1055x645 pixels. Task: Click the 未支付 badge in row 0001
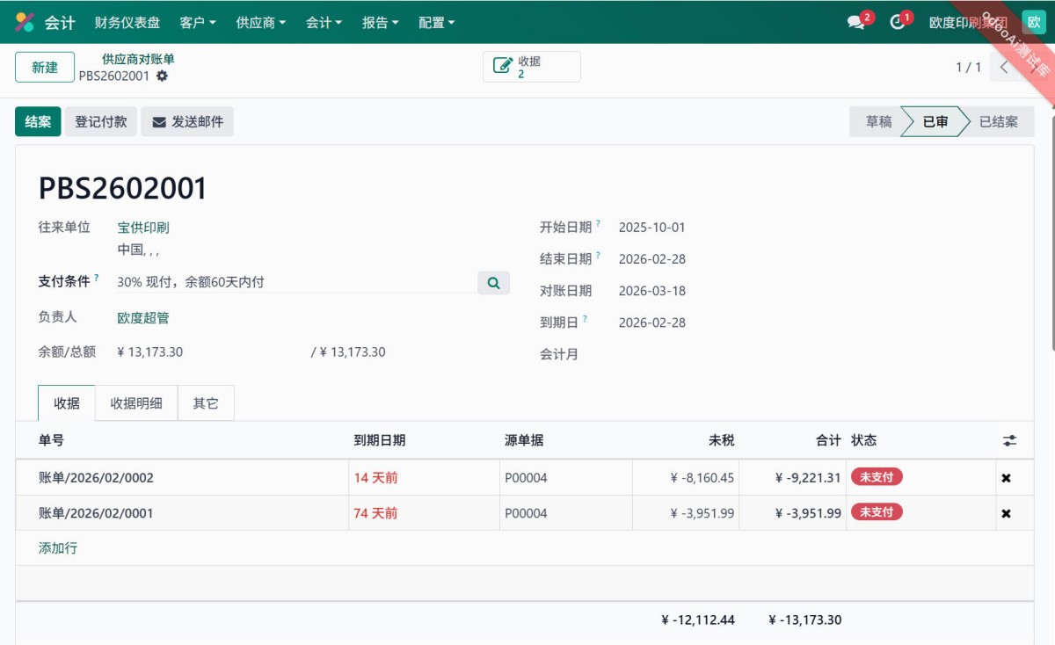pyautogui.click(x=877, y=512)
